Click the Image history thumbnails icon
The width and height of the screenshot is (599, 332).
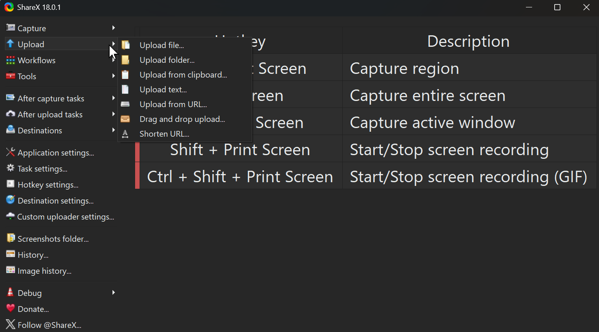[x=10, y=270]
